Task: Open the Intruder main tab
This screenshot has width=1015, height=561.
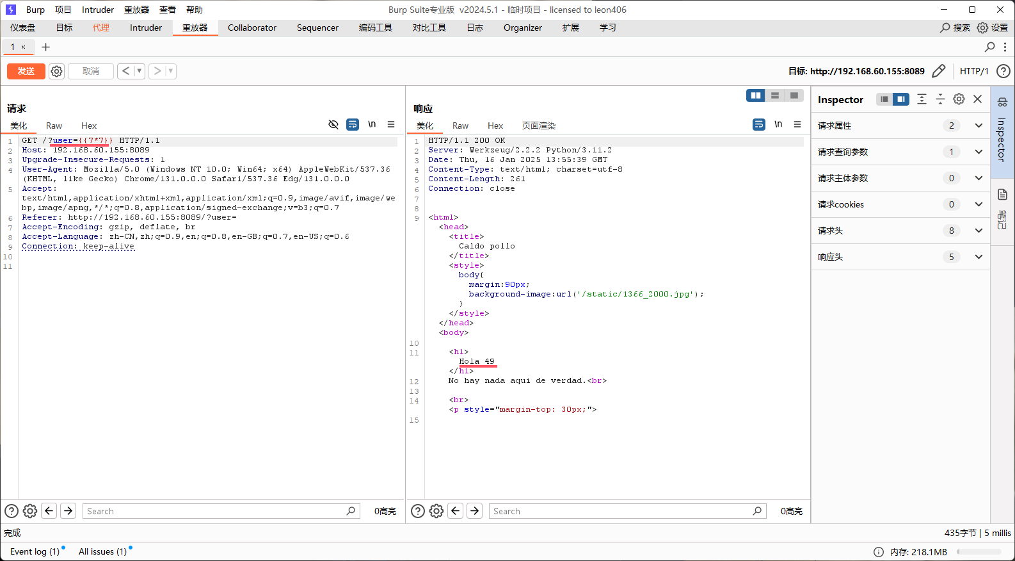Action: (146, 28)
